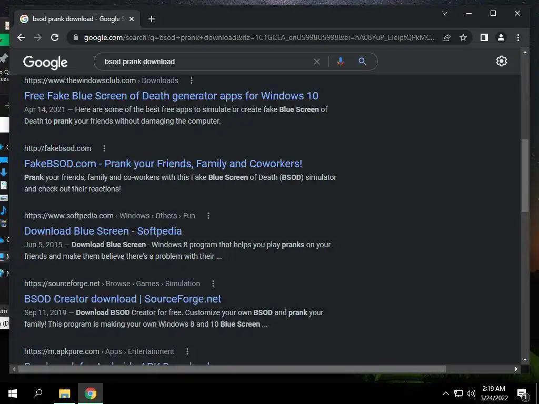Click the Apr 14, 2021 snippet text
539x404 pixels.
(45, 109)
